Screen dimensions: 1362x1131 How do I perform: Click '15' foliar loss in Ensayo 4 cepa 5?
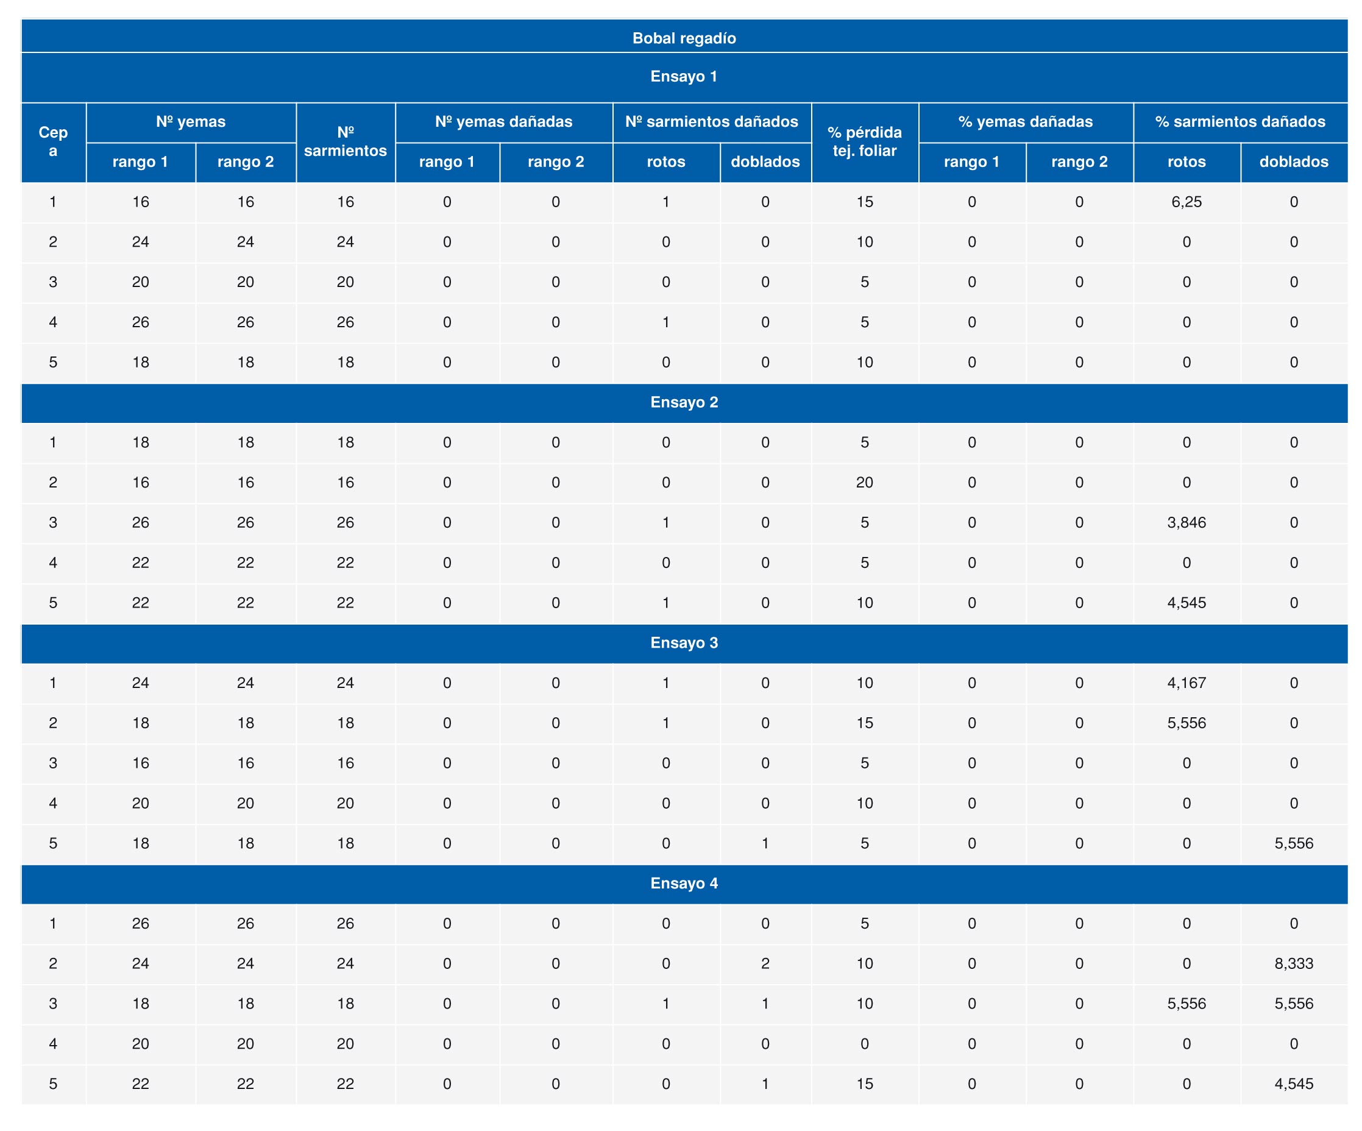[865, 1084]
